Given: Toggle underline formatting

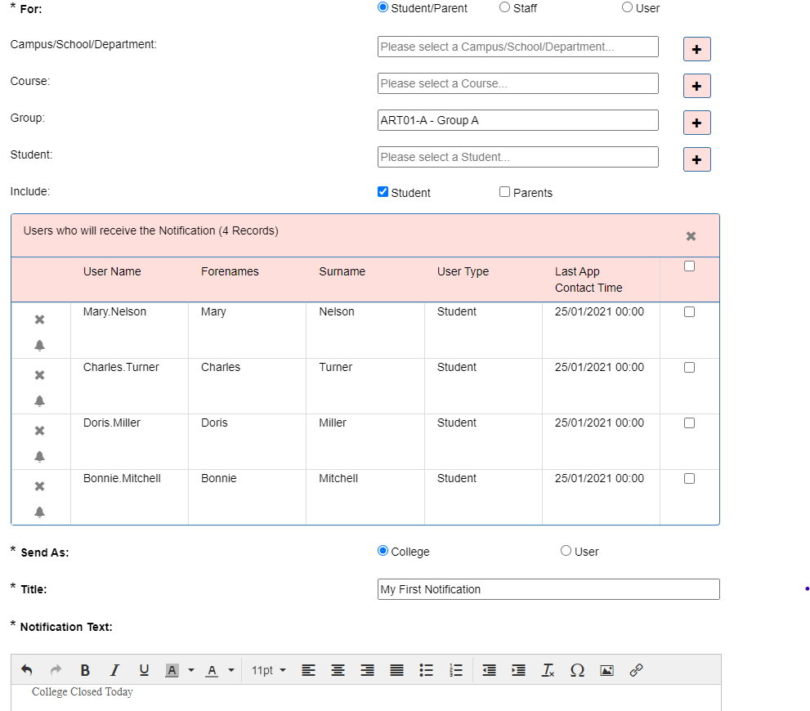Looking at the screenshot, I should point(144,670).
